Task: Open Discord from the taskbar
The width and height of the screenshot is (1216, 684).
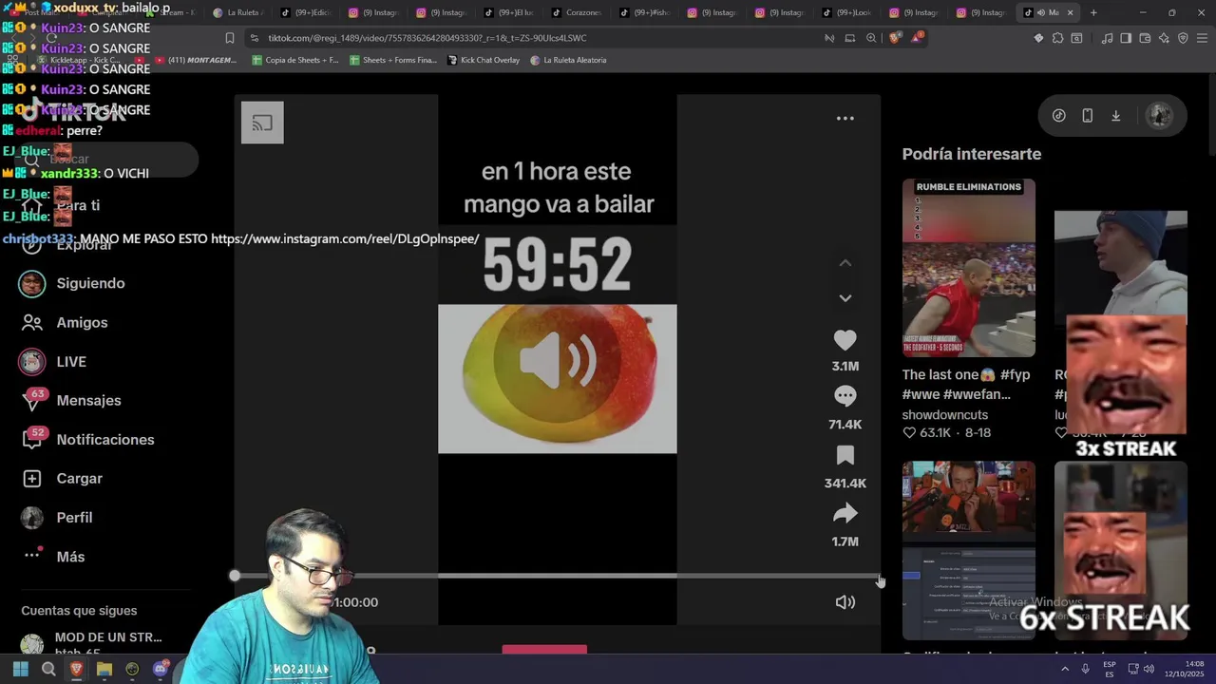Action: [161, 670]
